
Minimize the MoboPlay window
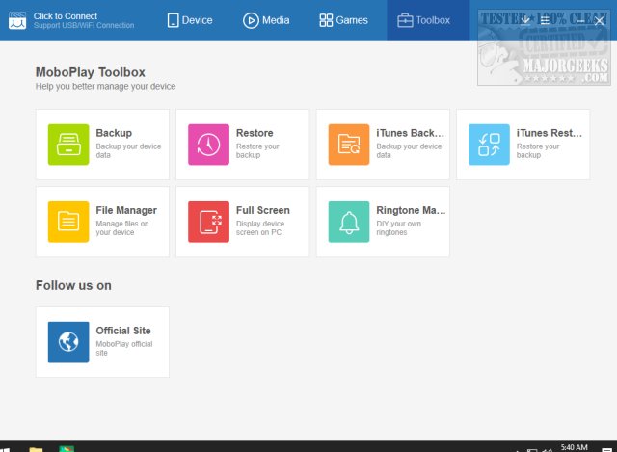580,20
